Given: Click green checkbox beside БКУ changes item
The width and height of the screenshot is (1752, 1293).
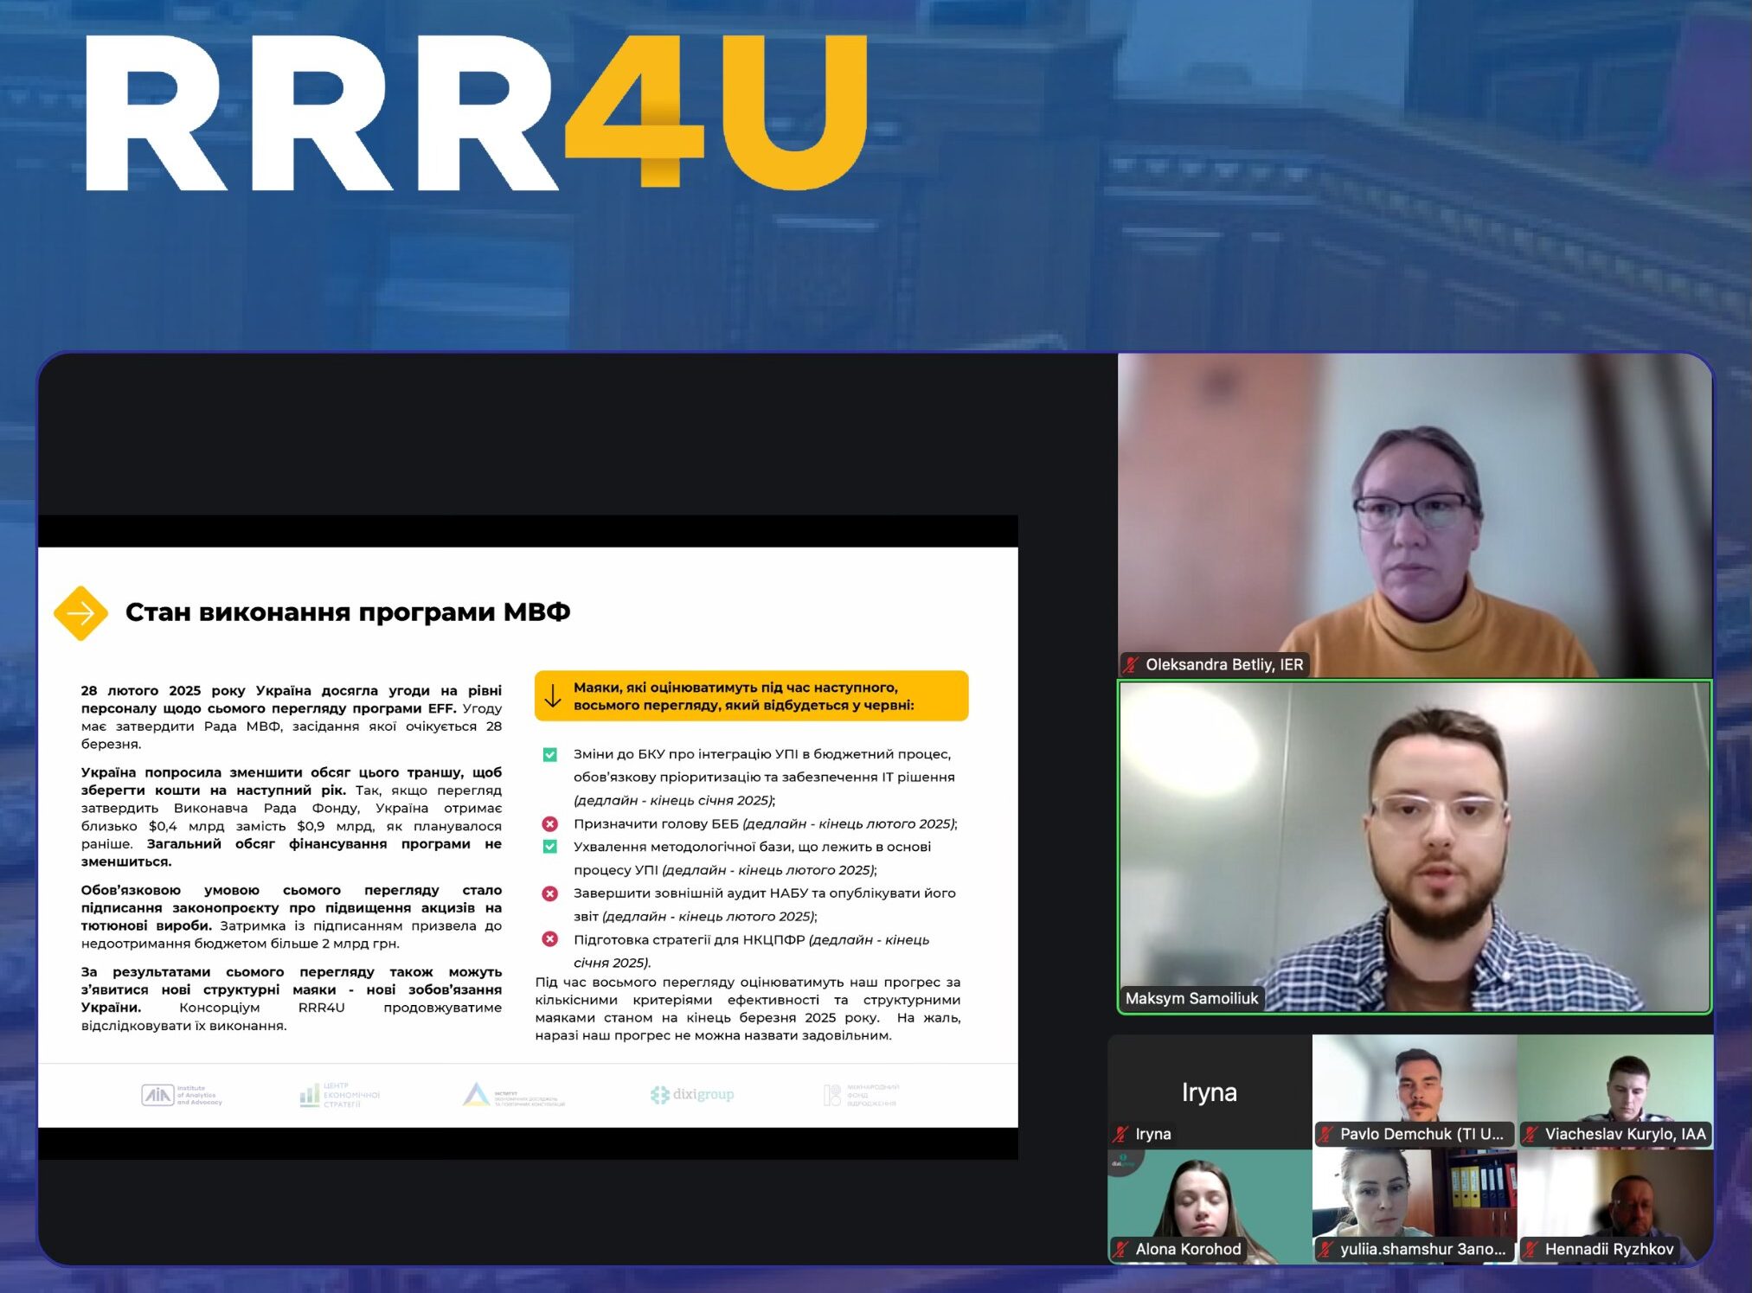Looking at the screenshot, I should [549, 754].
